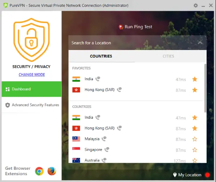
Task: Switch to the Countries tab
Action: (x=101, y=56)
